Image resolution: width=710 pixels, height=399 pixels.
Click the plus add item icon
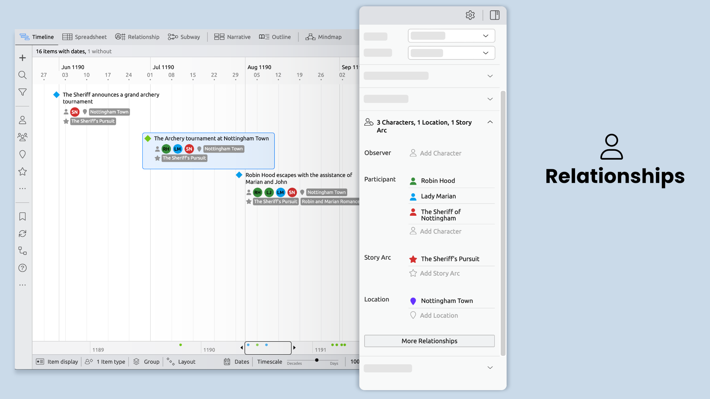[23, 58]
